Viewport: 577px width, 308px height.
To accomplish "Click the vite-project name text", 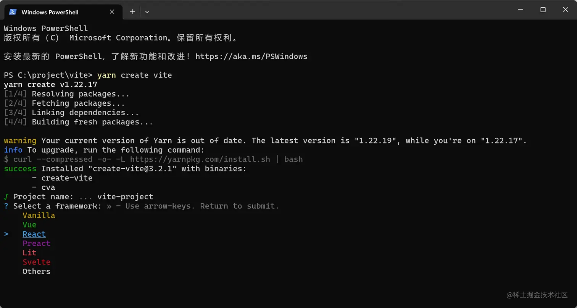I will pyautogui.click(x=125, y=197).
